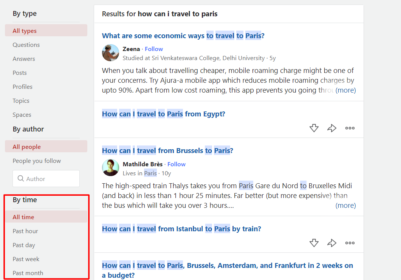Screen dimensions: 401x280
Task: Filter results by Topics
Action: [x=21, y=101]
